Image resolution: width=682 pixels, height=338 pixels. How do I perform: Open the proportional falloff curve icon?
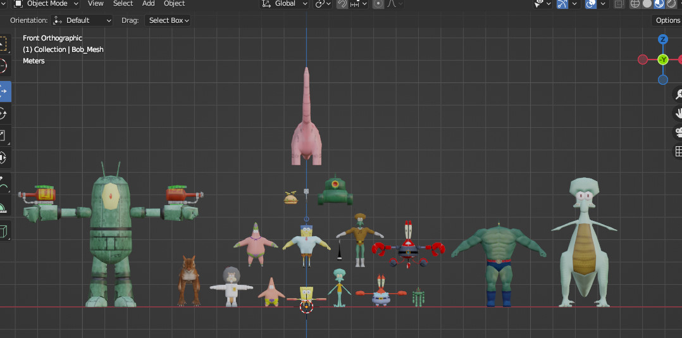pos(392,4)
